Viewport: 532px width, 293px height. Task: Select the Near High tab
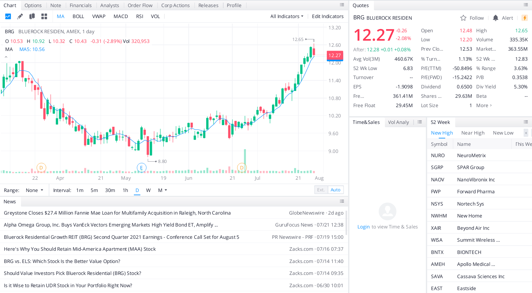(473, 133)
